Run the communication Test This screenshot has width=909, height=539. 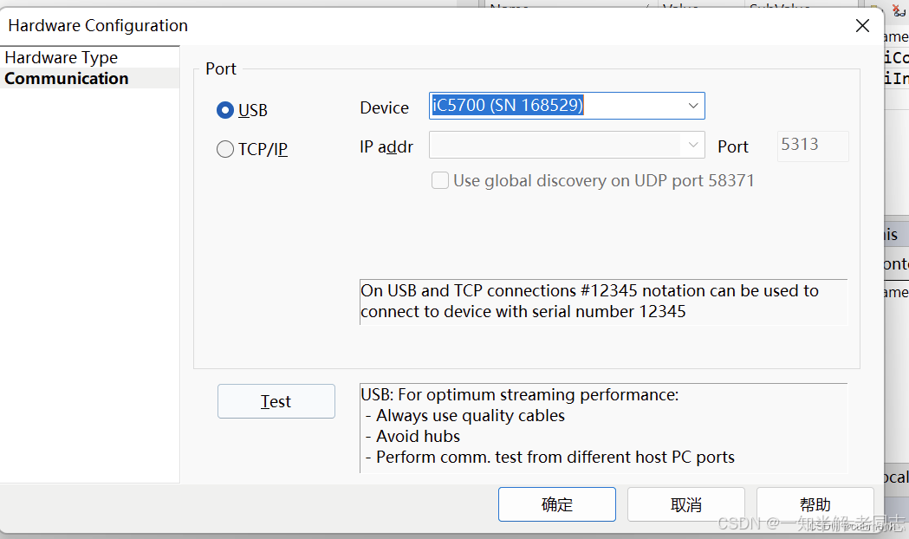point(276,400)
